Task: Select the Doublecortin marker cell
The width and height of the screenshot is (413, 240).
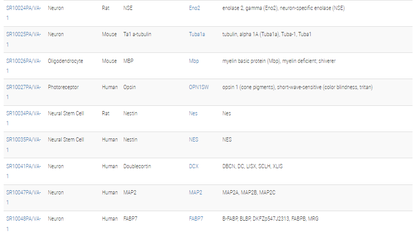Action: pos(137,166)
